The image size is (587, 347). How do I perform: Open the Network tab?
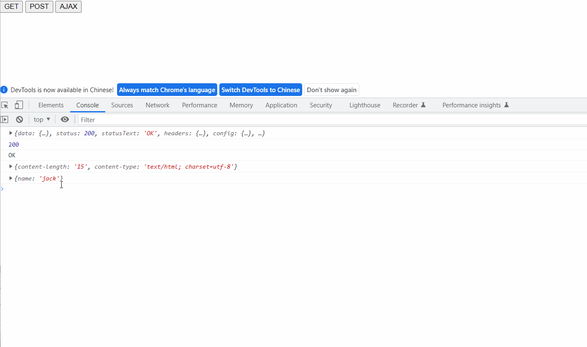pos(158,105)
